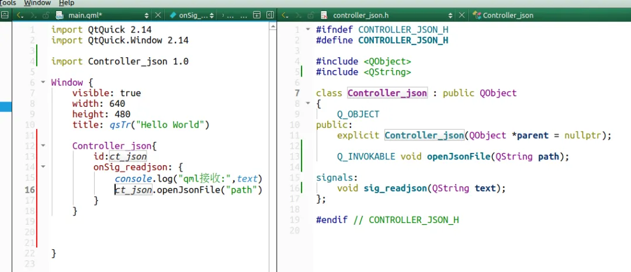The image size is (631, 272).
Task: Click 'height: 480' property line
Action: point(102,114)
